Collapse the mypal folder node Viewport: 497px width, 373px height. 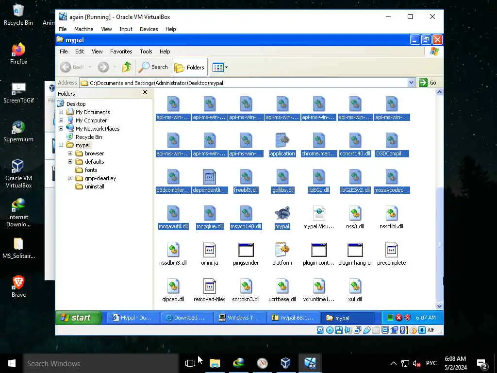coord(61,145)
